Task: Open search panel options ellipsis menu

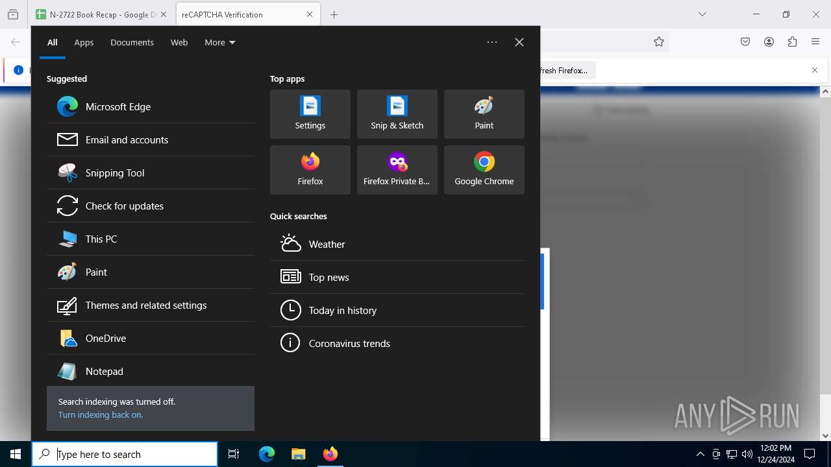Action: pos(492,42)
